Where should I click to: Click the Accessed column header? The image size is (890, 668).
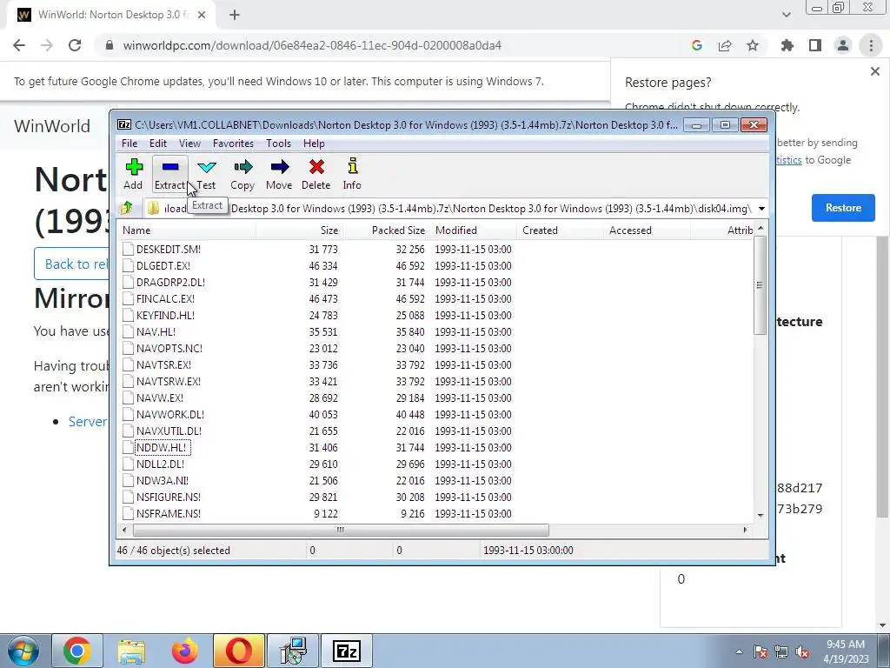[647, 230]
